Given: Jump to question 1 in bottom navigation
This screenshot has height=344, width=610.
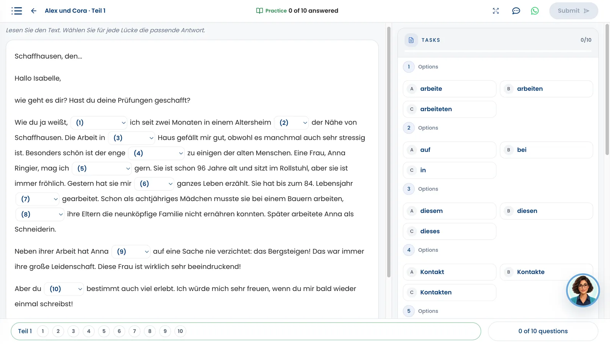Looking at the screenshot, I should (x=43, y=331).
